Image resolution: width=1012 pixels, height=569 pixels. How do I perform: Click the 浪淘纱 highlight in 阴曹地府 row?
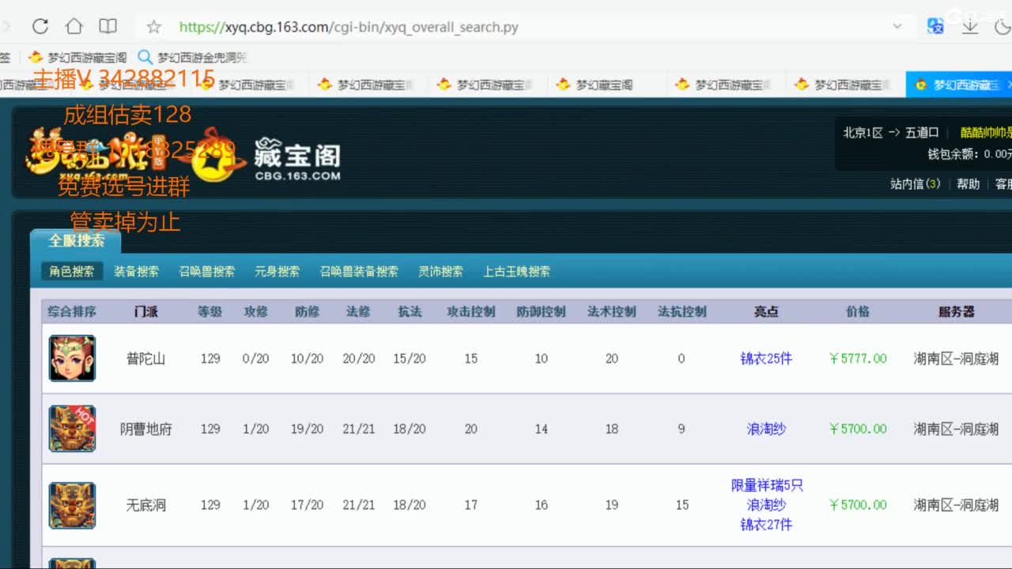[x=766, y=428]
